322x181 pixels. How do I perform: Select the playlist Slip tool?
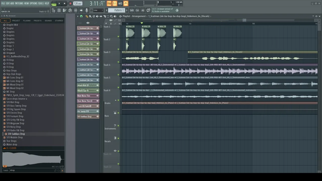101,16
